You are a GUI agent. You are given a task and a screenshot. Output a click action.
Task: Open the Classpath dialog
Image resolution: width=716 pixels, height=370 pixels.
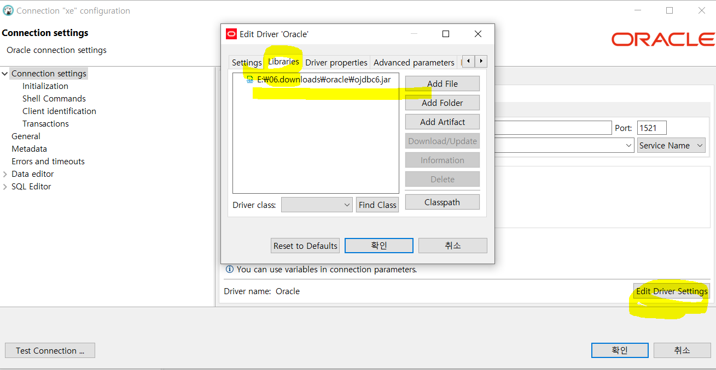443,202
